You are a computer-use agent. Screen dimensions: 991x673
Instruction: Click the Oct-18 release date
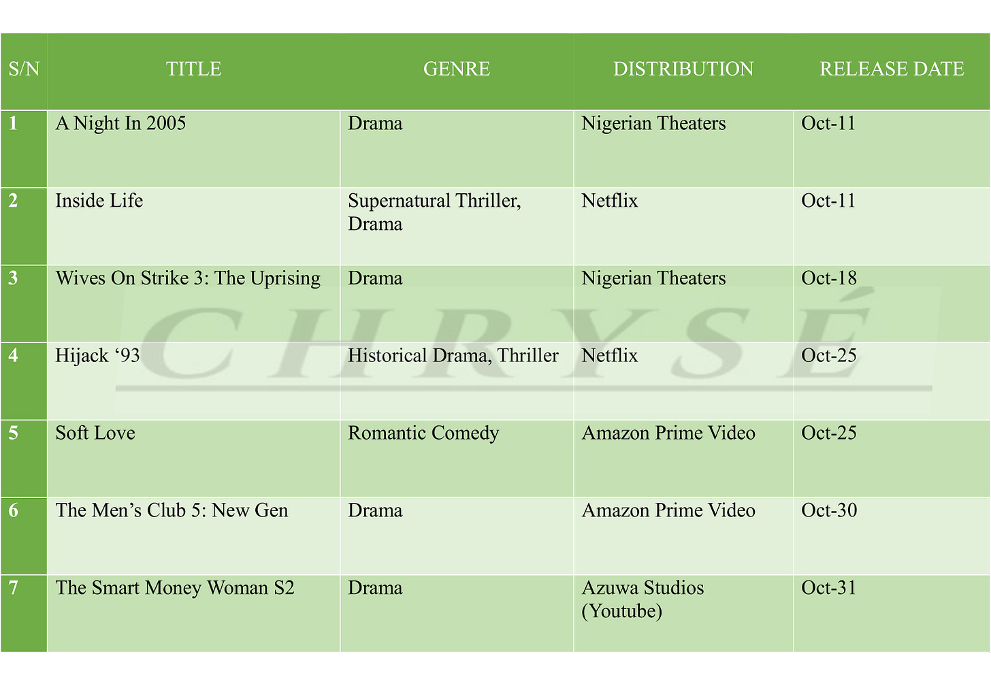pyautogui.click(x=829, y=278)
